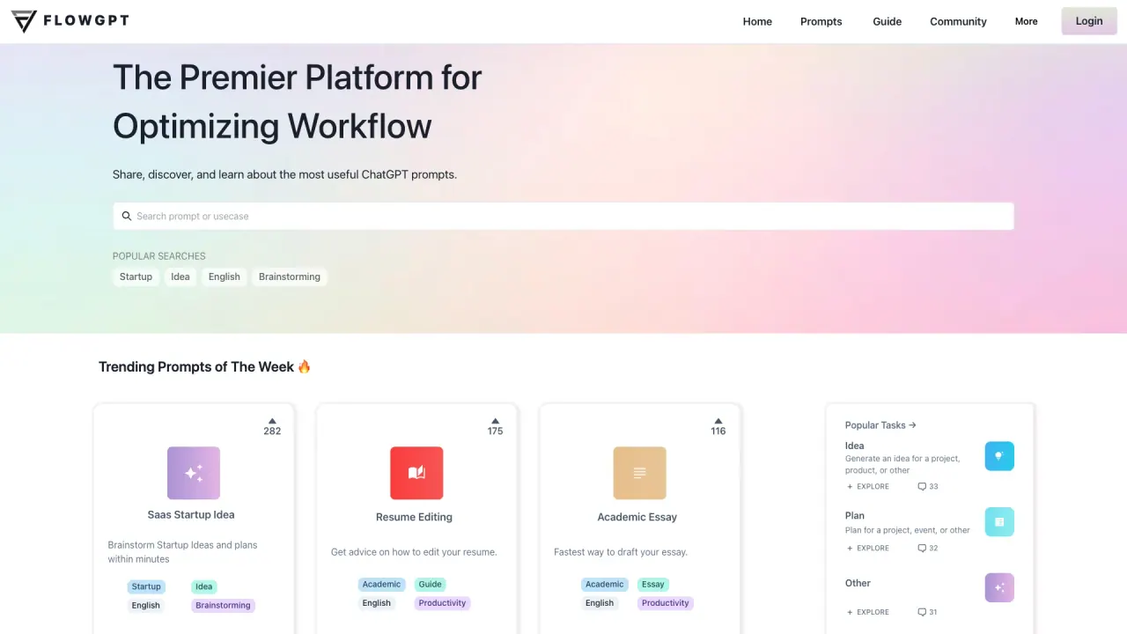Open the Saas Startup Idea sparkle icon
This screenshot has height=634, width=1127.
(x=194, y=473)
